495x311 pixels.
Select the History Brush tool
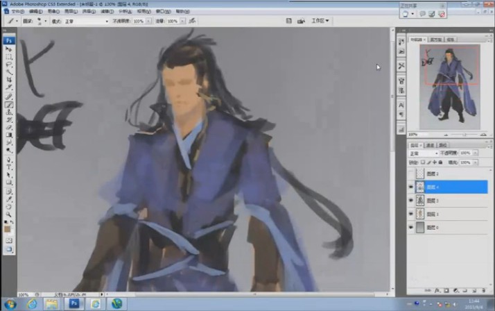[x=9, y=120]
